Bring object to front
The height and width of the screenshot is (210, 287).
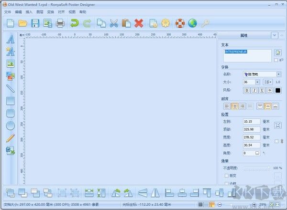[11, 193]
